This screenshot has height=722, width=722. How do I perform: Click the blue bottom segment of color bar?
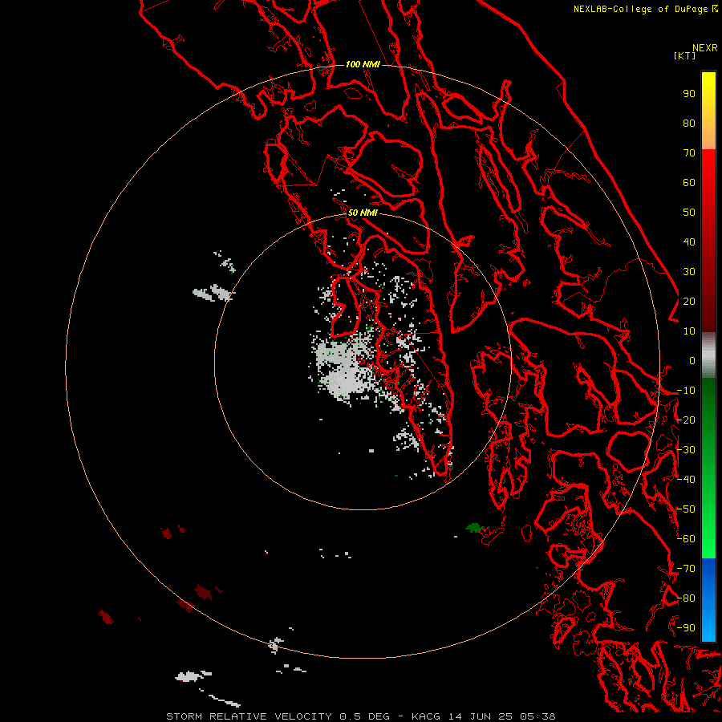[708, 599]
